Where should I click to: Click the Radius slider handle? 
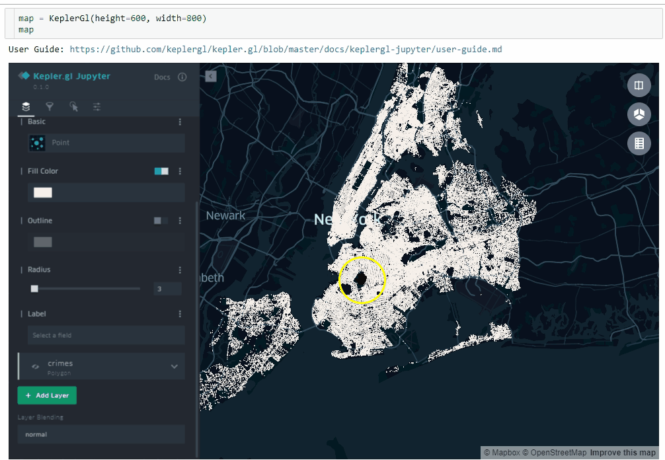coord(34,289)
